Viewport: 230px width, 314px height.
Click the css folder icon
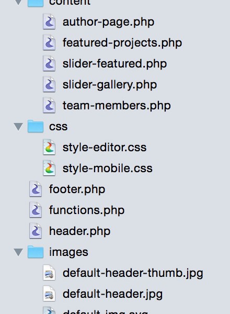coord(36,126)
